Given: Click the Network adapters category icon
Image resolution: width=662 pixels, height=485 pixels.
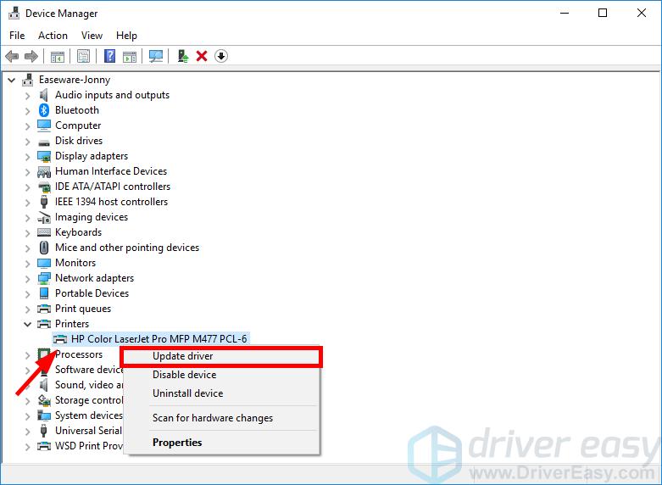Looking at the screenshot, I should 44,278.
